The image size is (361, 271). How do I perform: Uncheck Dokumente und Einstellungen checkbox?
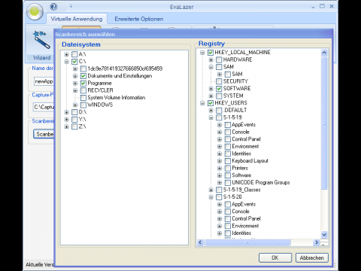83,76
